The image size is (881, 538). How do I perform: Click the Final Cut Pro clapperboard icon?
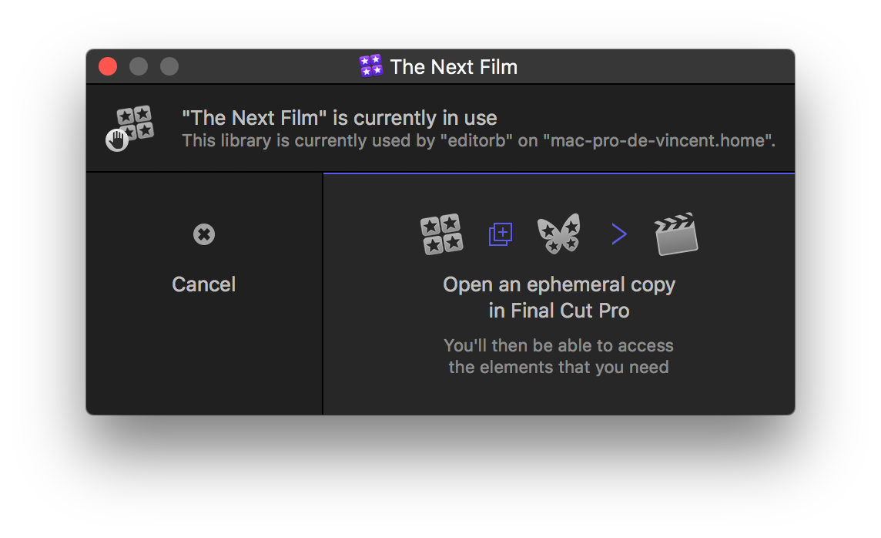tap(676, 234)
